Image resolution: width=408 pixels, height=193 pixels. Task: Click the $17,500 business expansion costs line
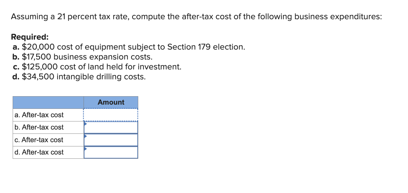tap(83, 57)
